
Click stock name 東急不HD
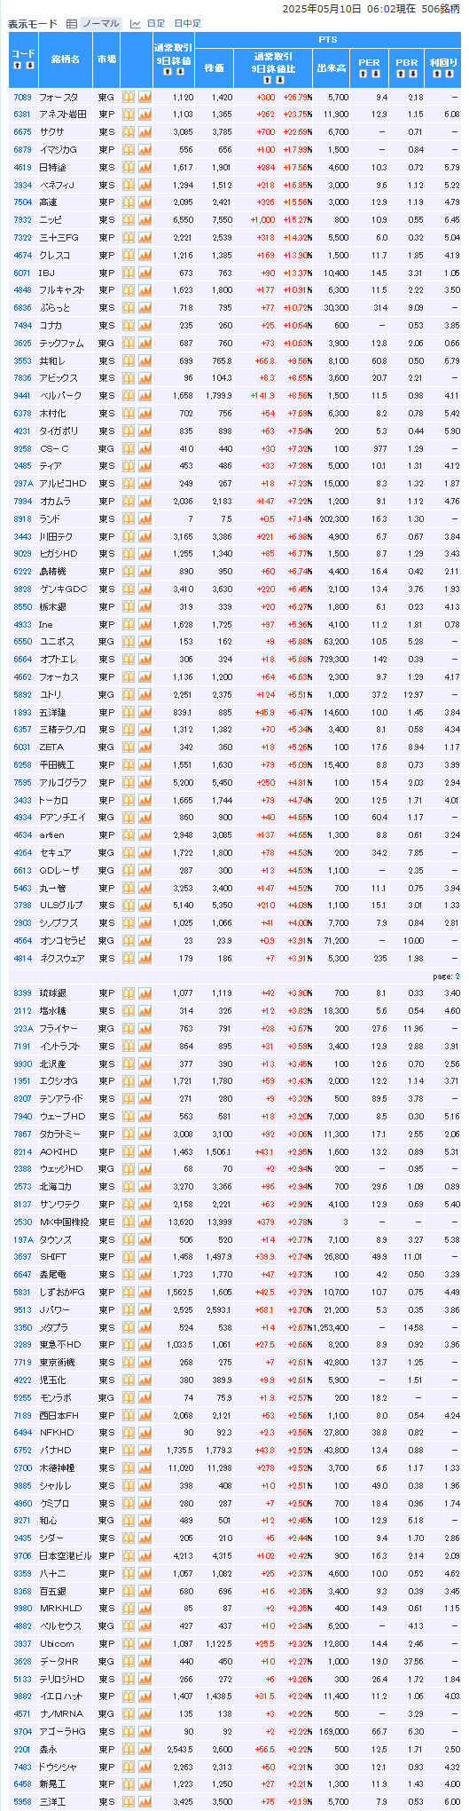tap(60, 1344)
